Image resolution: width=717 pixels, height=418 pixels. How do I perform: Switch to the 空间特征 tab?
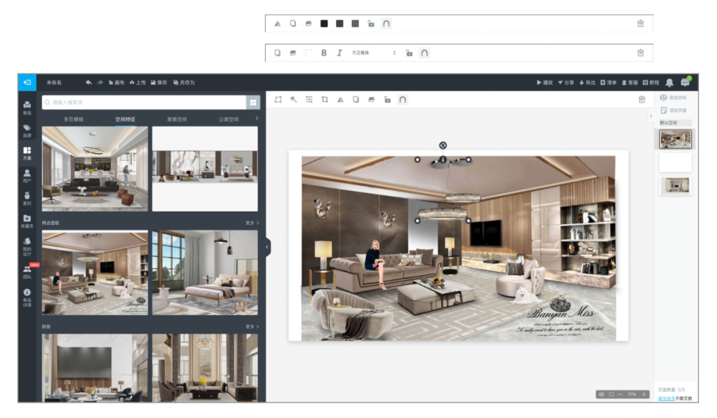tap(125, 119)
